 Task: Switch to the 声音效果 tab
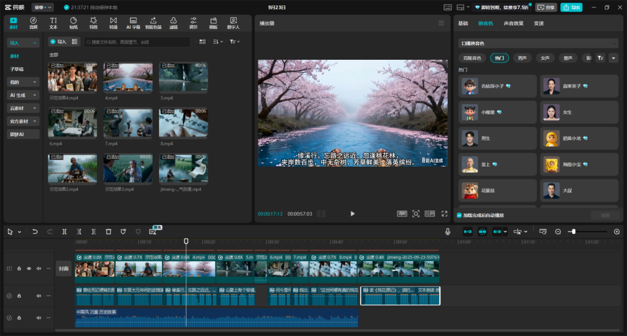click(x=513, y=23)
